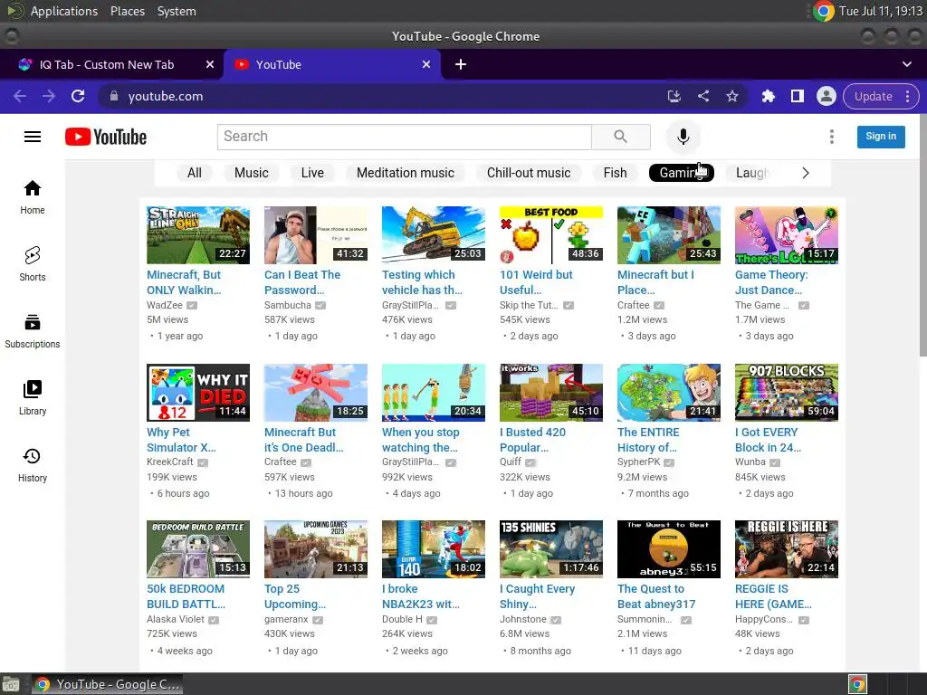Open 'Minecraft, But ONLY Walkin...' video title
This screenshot has width=927, height=695.
[x=184, y=282]
